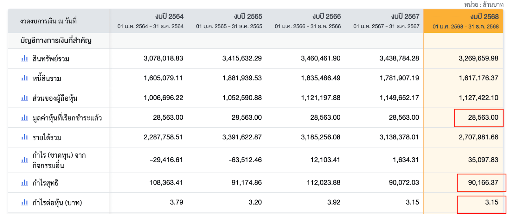Open the chart icon for กำไรต่อหุ้น (บาท)
Screen dimensions: 507x214
[x=24, y=202]
